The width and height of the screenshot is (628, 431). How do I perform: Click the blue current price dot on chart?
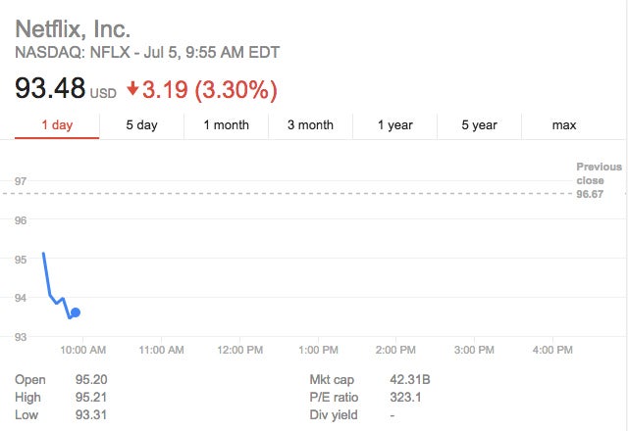76,312
